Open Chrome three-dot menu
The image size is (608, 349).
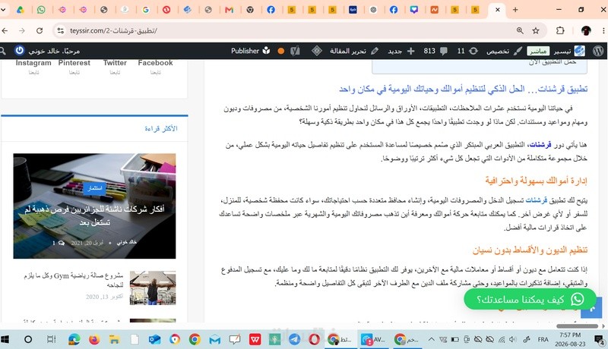pyautogui.click(x=603, y=30)
